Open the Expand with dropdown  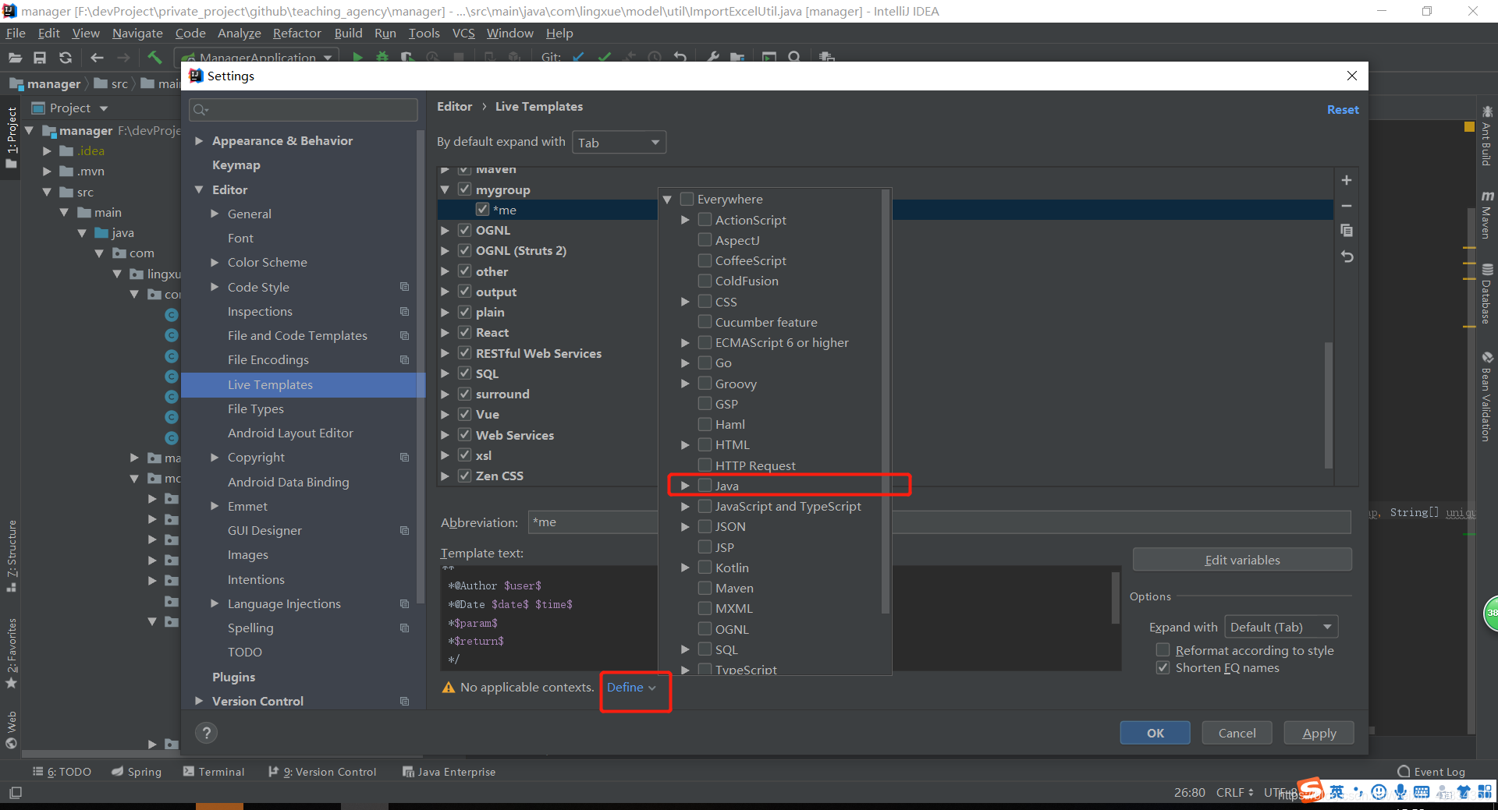pyautogui.click(x=1281, y=627)
